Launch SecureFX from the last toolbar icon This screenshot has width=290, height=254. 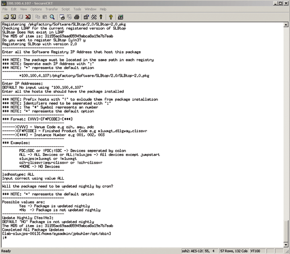119,16
